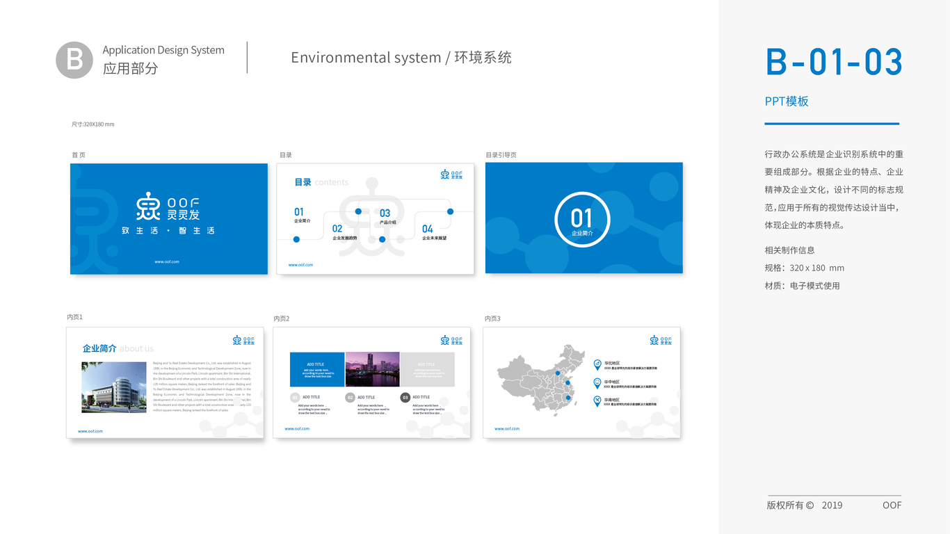This screenshot has width=950, height=534.
Task: Click the 华中地区 location pin icon
Action: (597, 383)
